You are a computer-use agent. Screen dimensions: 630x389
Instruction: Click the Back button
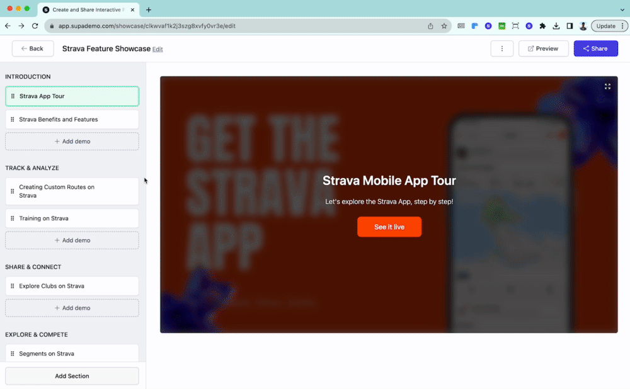click(x=33, y=48)
